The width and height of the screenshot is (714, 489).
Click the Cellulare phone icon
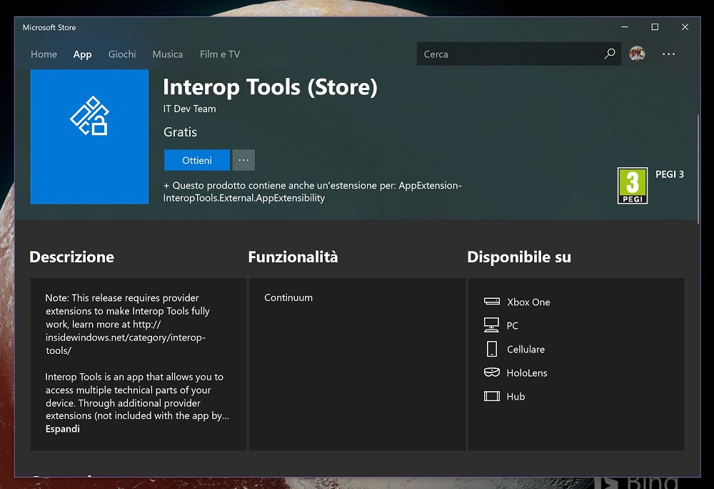(491, 349)
